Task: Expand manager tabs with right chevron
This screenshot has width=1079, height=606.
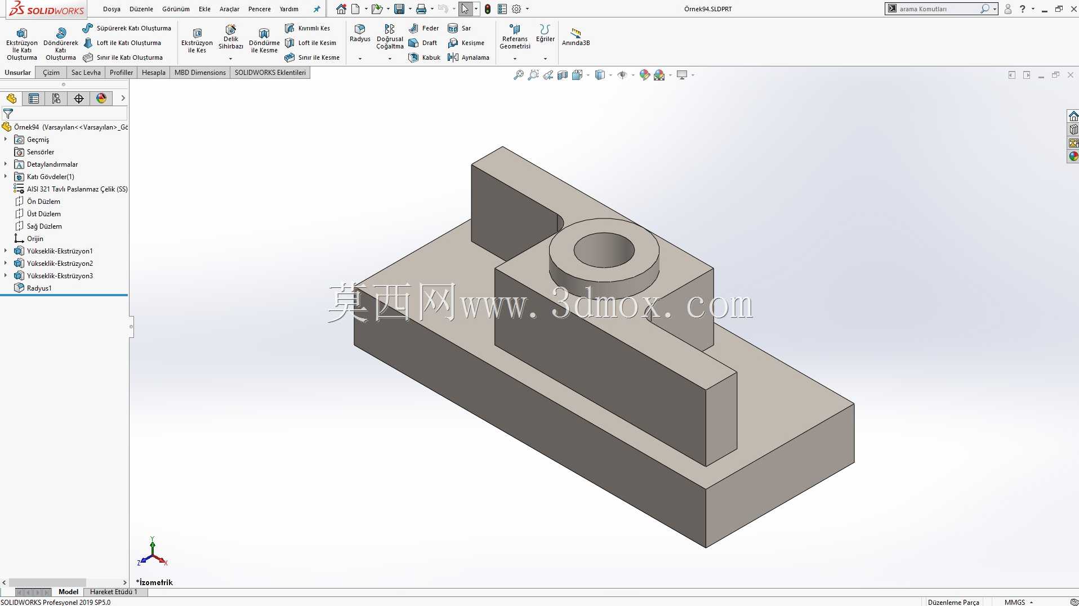Action: coord(123,99)
